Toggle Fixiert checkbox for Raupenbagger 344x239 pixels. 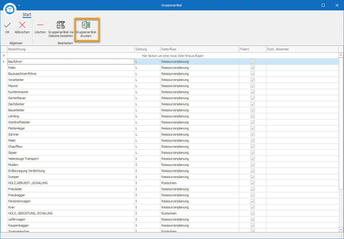click(x=253, y=225)
